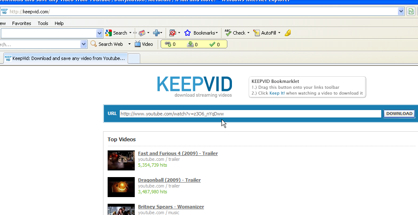Click the green checkmark counter
The image size is (418, 215).
pyautogui.click(x=214, y=44)
